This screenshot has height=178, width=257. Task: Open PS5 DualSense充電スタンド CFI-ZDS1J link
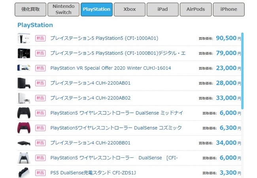93,173
